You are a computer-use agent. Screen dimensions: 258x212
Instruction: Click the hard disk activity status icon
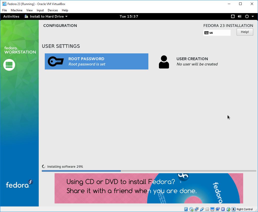pos(186,209)
